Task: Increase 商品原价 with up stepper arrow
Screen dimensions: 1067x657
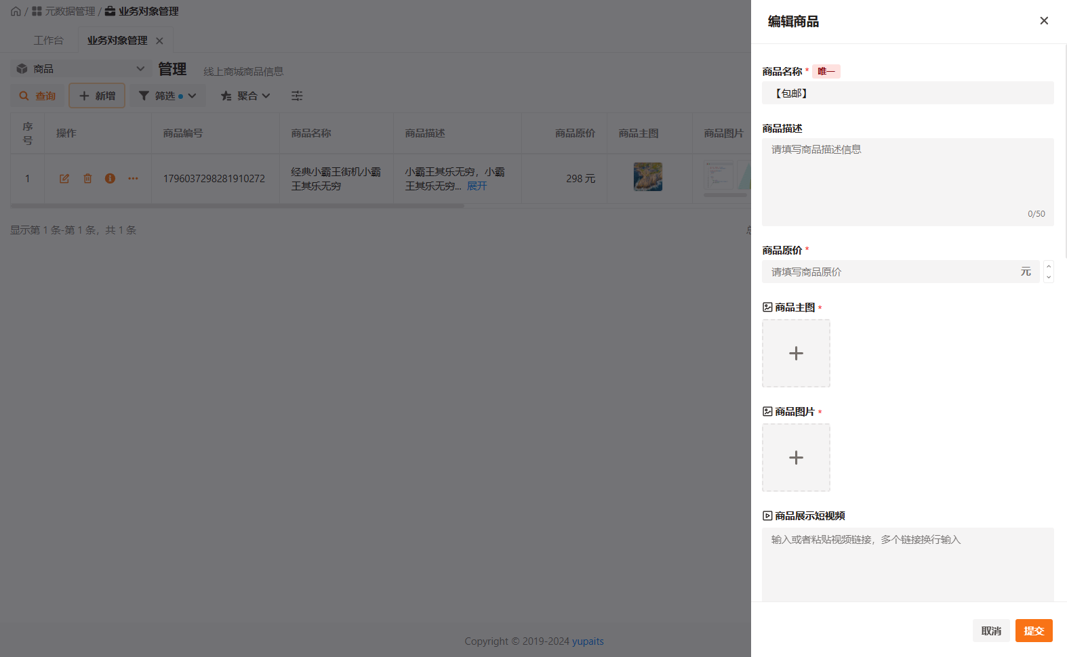Action: [x=1049, y=266]
